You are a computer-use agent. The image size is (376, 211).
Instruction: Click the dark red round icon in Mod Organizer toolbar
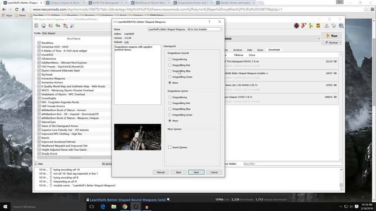296,26
